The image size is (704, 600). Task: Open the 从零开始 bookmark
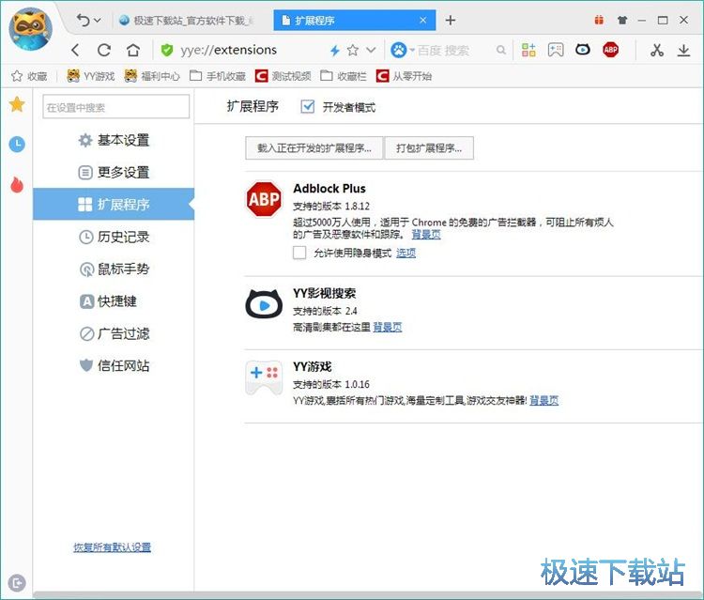click(404, 76)
